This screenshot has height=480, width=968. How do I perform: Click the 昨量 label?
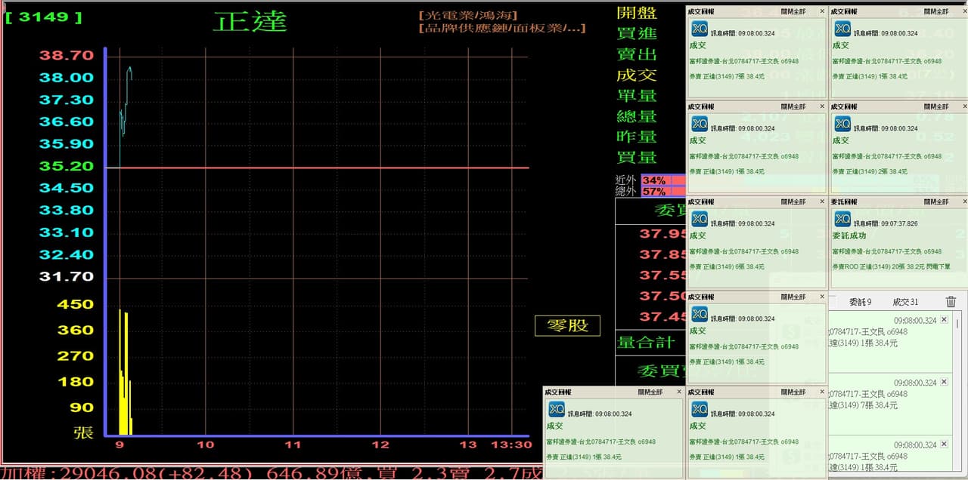pos(637,137)
